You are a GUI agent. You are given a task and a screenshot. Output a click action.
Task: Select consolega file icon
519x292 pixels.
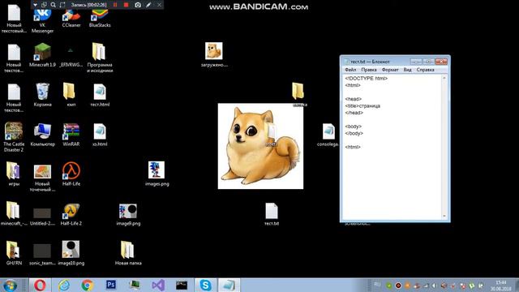point(328,135)
